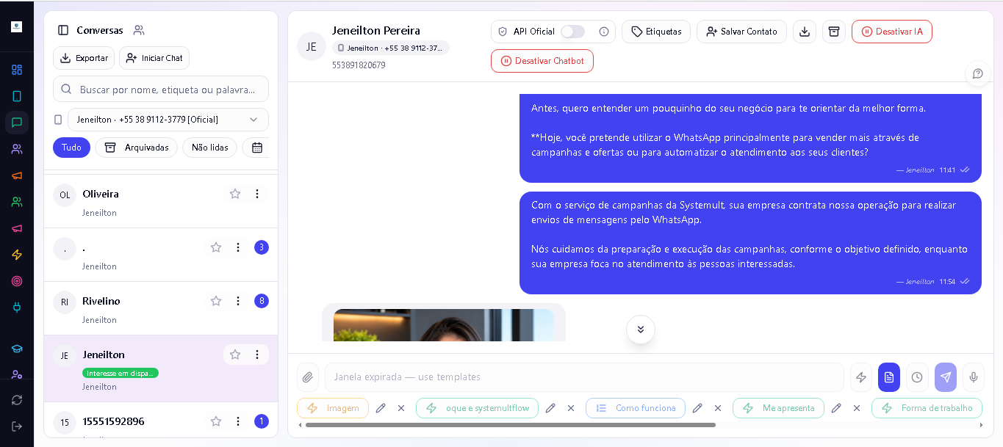Star the Jeneilton conversation

click(x=235, y=355)
